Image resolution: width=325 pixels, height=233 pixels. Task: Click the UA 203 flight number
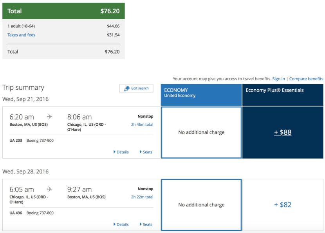tap(16, 141)
